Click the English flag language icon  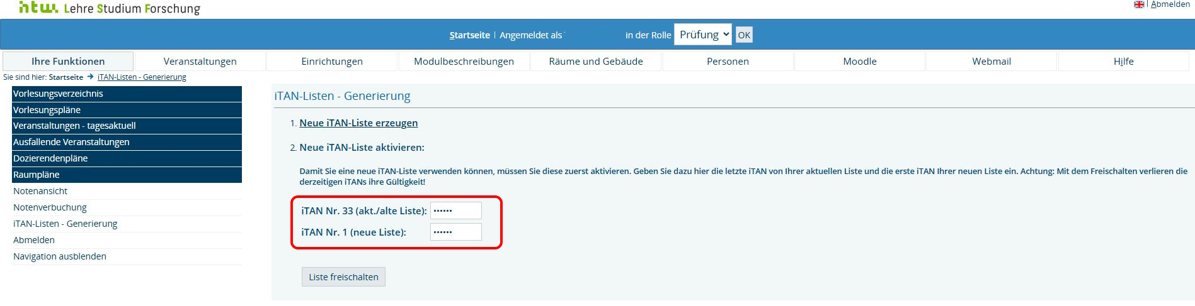tap(1139, 4)
